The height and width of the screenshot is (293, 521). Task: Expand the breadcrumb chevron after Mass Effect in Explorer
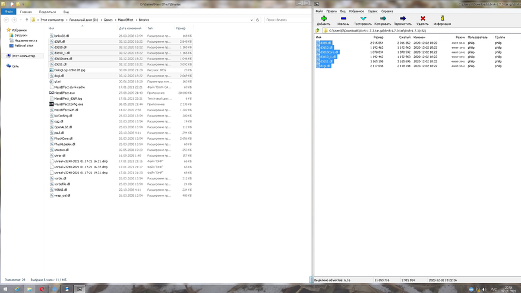pos(136,20)
